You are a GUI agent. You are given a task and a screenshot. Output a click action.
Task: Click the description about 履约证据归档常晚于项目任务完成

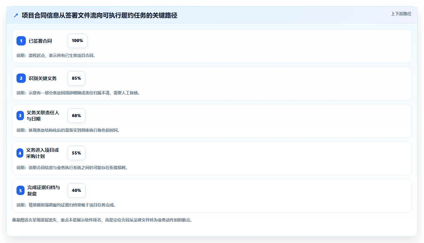tap(66, 205)
